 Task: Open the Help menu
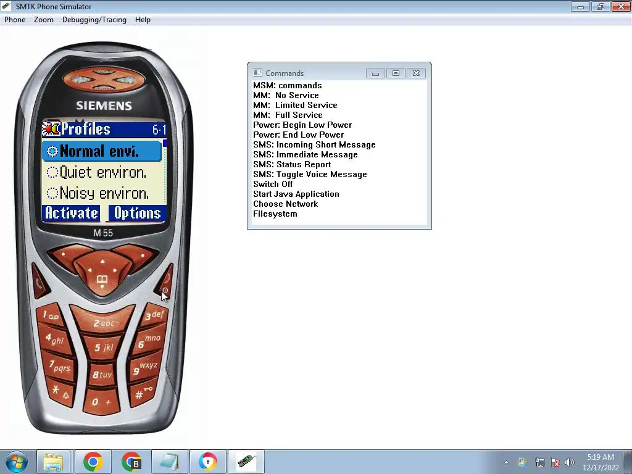tap(143, 20)
